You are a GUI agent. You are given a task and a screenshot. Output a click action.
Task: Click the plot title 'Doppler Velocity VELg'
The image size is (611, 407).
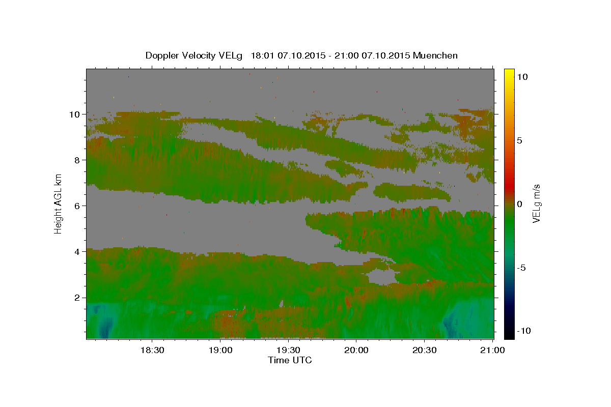pos(195,55)
